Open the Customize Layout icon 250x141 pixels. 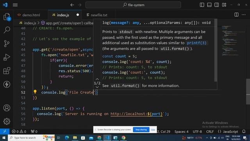pyautogui.click(x=224, y=5)
